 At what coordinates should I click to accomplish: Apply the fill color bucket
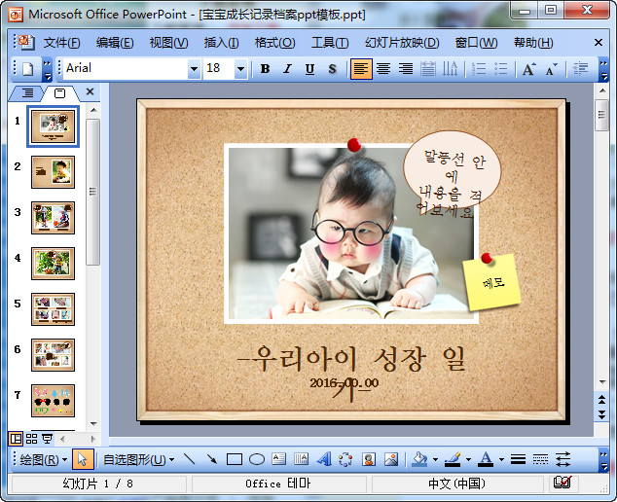click(419, 459)
